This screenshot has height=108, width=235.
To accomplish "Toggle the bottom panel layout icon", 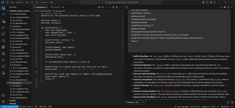I will coord(207,2).
